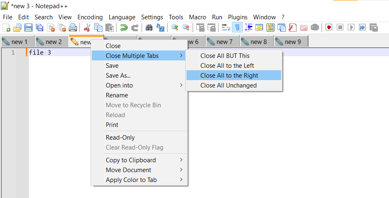This screenshot has width=389, height=198.
Task: Cut selection with the scissors icon
Action: (x=87, y=28)
